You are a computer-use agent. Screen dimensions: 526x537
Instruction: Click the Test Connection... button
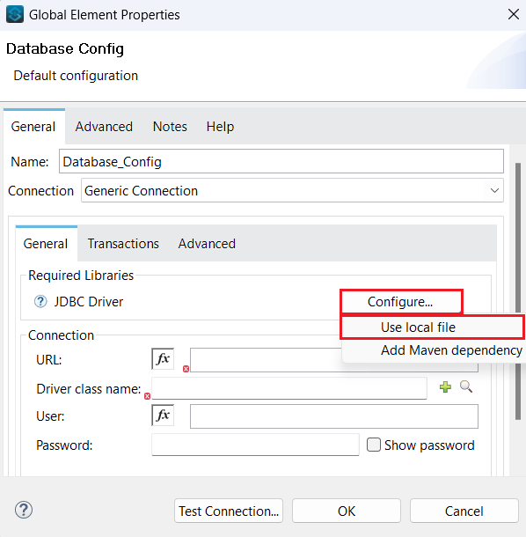(x=229, y=511)
